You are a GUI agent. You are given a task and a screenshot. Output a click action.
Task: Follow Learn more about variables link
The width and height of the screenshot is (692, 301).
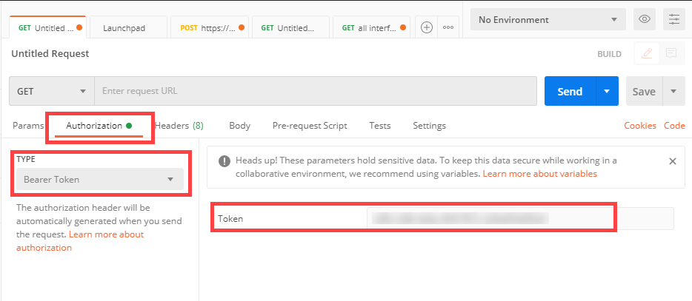coord(539,174)
